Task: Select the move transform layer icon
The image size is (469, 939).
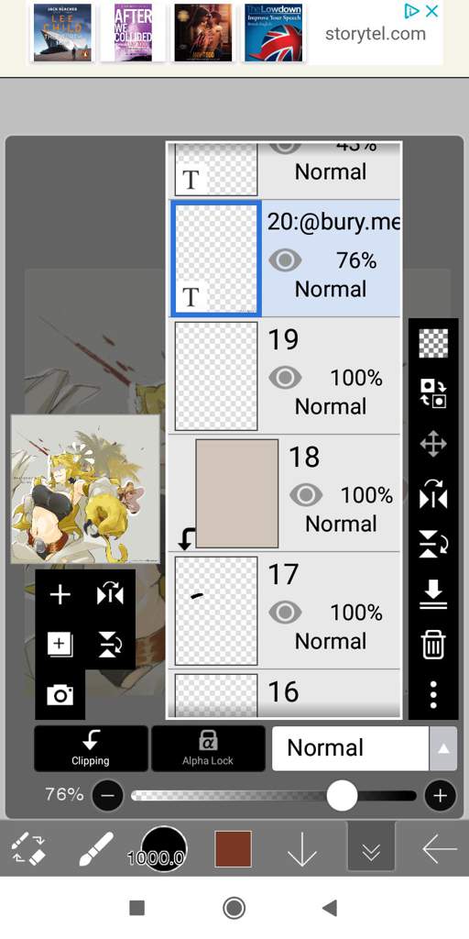Action: point(433,445)
